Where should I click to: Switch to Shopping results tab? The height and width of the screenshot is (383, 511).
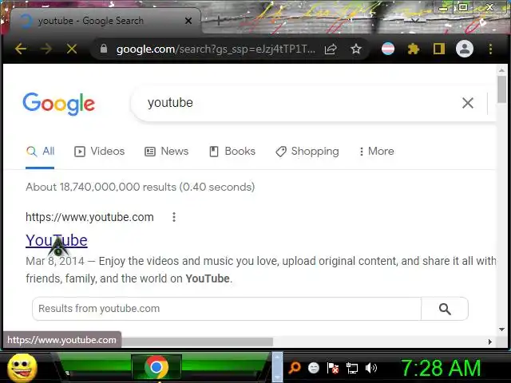[307, 151]
